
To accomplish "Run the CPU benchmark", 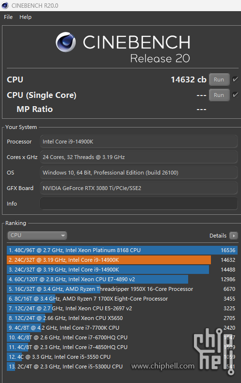I will tap(219, 80).
